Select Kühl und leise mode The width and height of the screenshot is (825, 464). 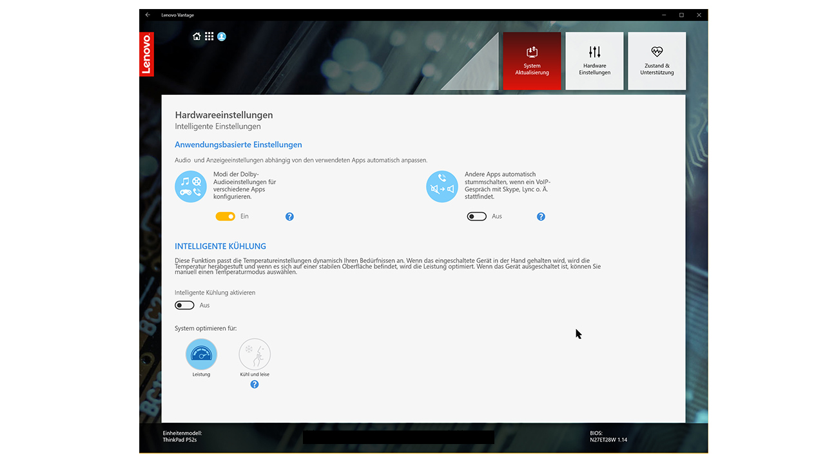255,354
